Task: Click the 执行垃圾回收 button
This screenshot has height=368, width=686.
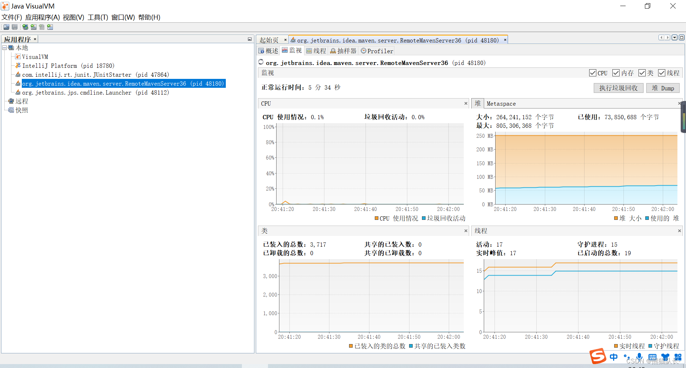Action: tap(618, 88)
